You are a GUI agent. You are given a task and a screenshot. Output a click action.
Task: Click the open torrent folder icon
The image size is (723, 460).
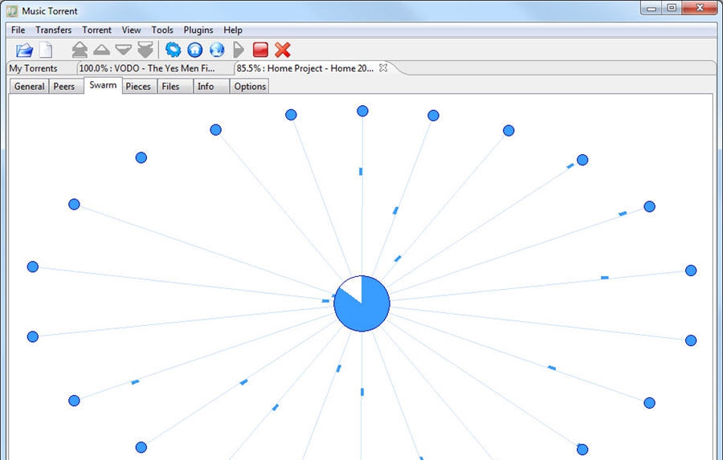coord(24,50)
